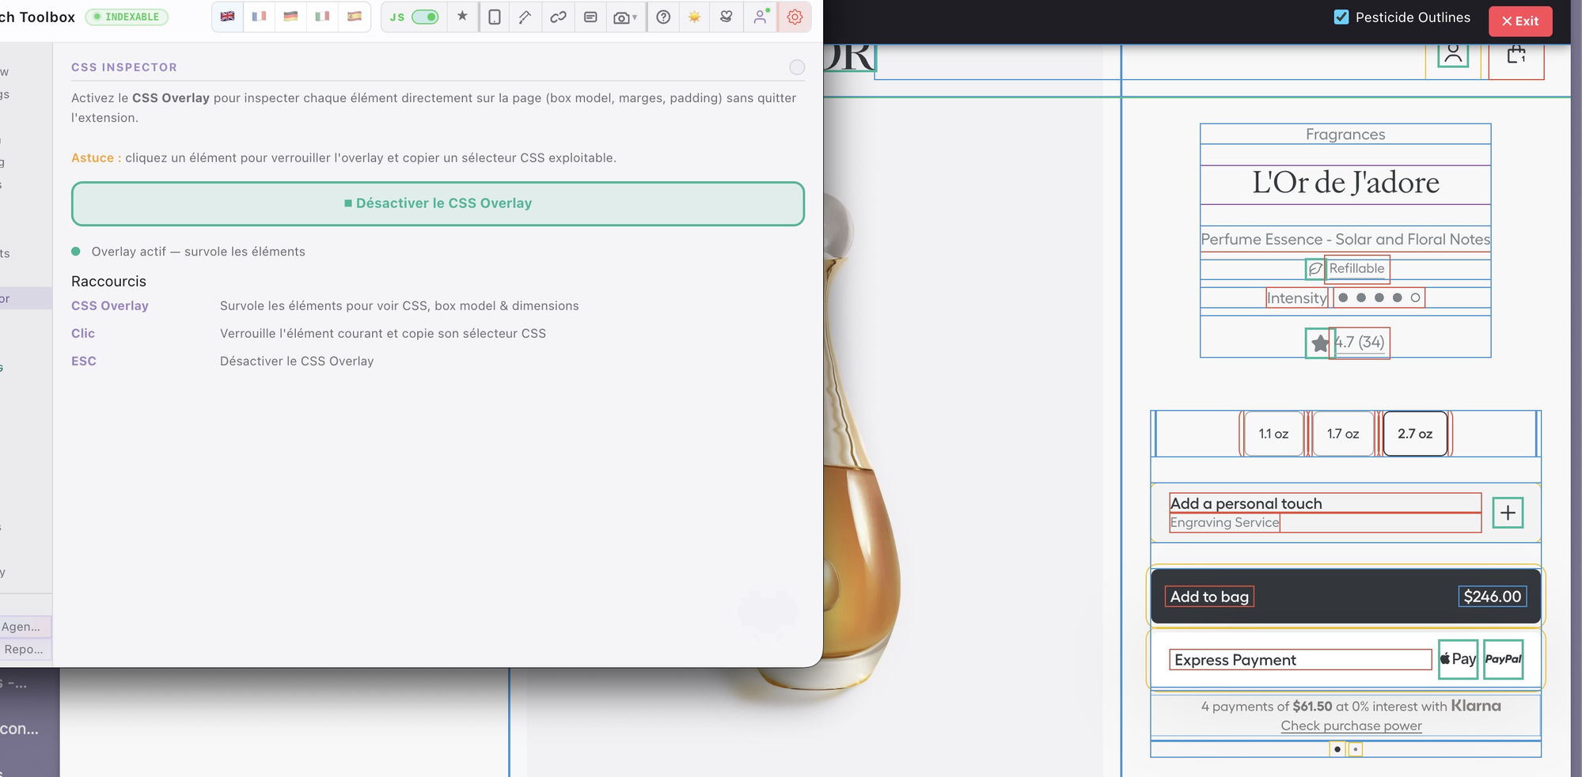
Task: Click the L'Or de J'adore title
Action: coord(1345,183)
